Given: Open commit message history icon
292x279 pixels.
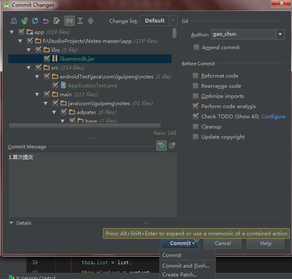Looking at the screenshot, I should pyautogui.click(x=172, y=145).
